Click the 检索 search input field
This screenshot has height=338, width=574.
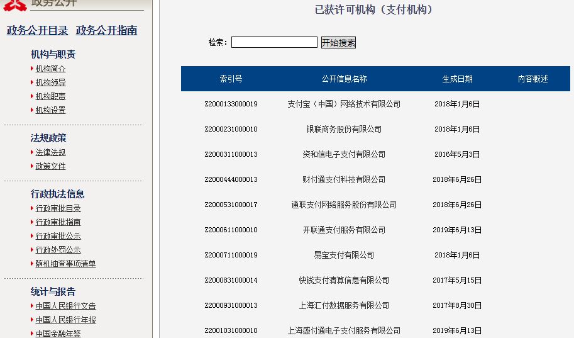(x=274, y=42)
